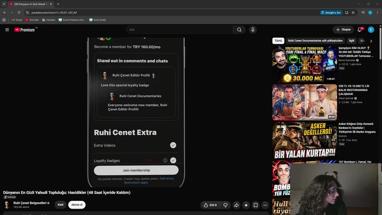382x215 pixels.
Task: Expand the browser tab search dropdown
Action: 4,4
